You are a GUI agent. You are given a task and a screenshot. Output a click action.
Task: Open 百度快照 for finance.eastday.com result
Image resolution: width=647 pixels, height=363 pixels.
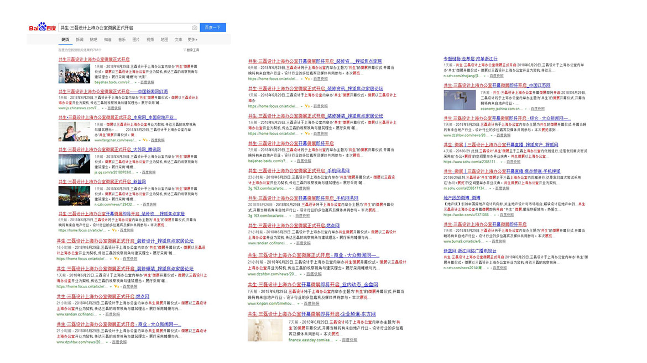coord(349,340)
